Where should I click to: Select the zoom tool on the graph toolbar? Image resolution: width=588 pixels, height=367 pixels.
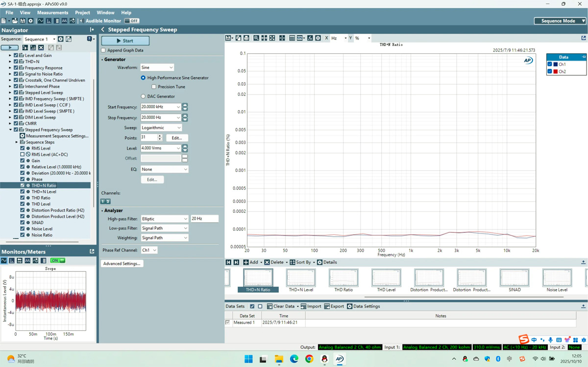[256, 38]
